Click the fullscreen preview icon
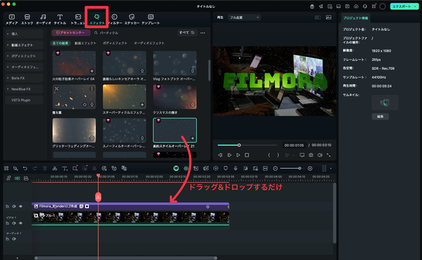 coord(329,155)
